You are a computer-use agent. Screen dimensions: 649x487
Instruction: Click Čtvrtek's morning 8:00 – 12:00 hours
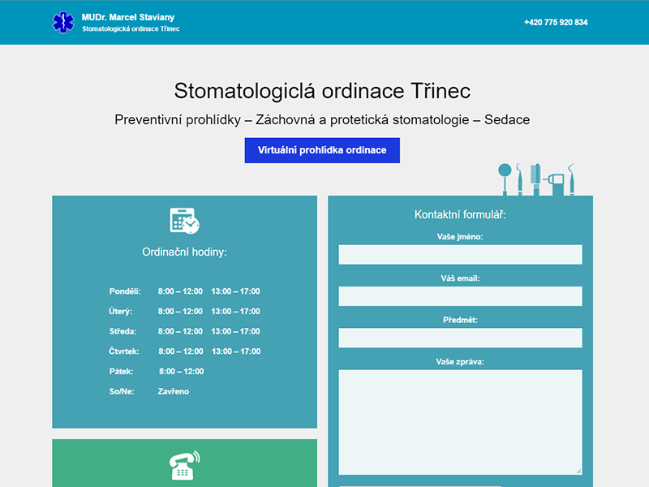point(181,351)
